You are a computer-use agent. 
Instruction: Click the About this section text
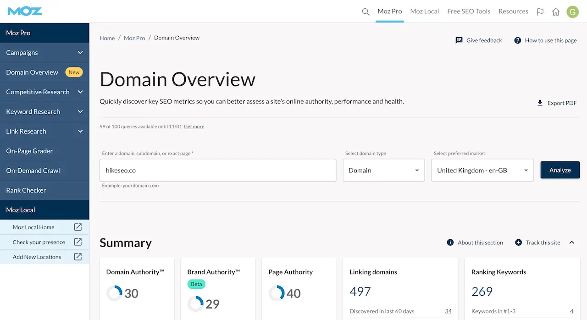click(480, 243)
